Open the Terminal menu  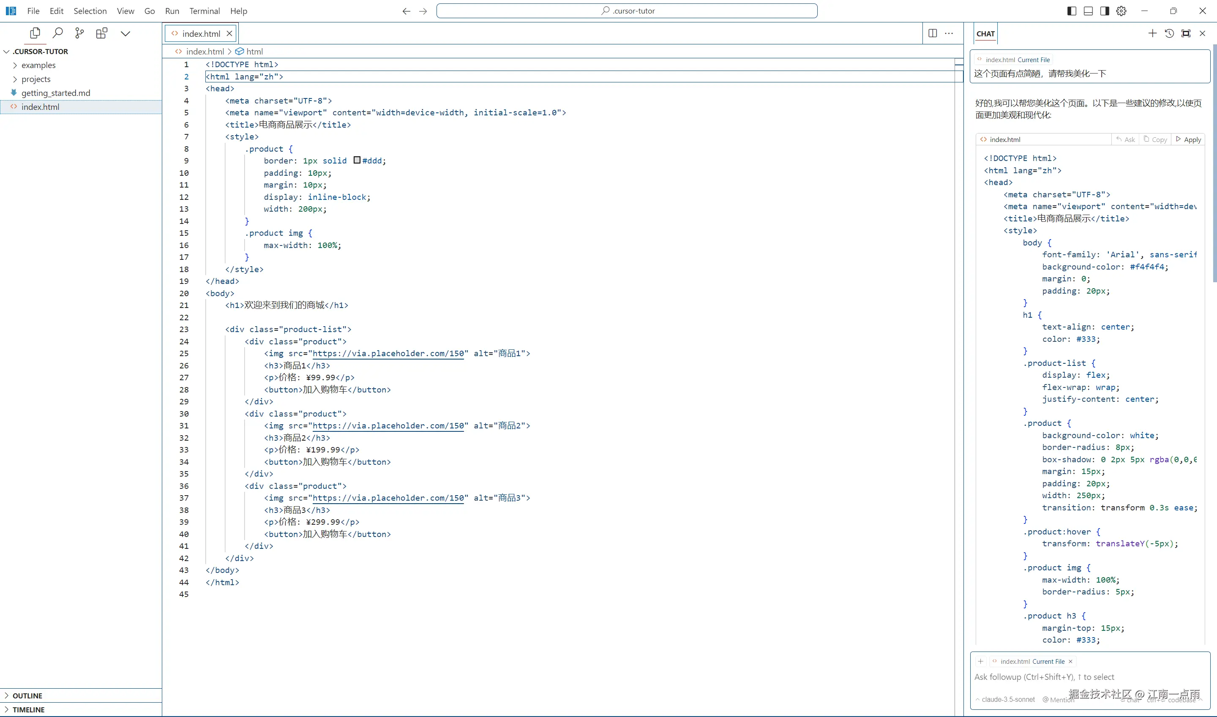point(205,11)
